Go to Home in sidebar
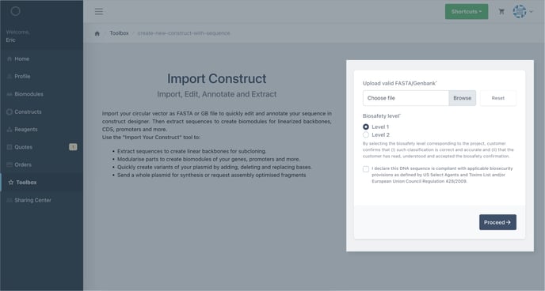545x291 pixels. click(x=22, y=59)
